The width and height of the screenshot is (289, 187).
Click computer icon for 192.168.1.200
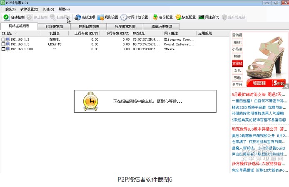click(x=8, y=49)
